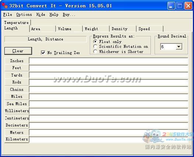The image size is (194, 157).
Task: Click the Chains input field
Action: click(x=109, y=89)
